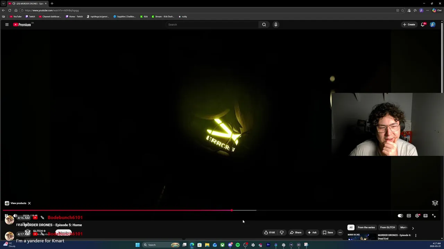Screen dimensions: 444x249
Task: Click View products button
Action: pos(16,203)
